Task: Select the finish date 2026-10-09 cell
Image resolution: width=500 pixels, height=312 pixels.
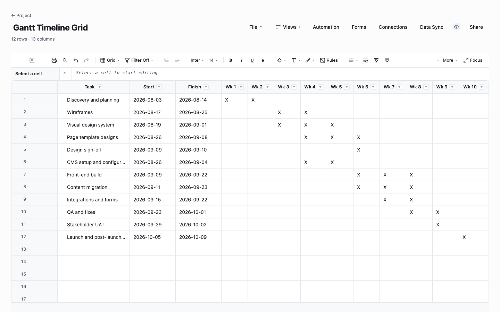Action: [198, 237]
